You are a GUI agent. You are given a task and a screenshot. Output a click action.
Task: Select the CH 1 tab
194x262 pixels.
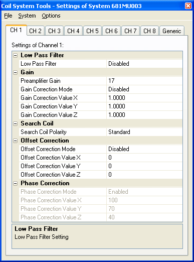16,30
